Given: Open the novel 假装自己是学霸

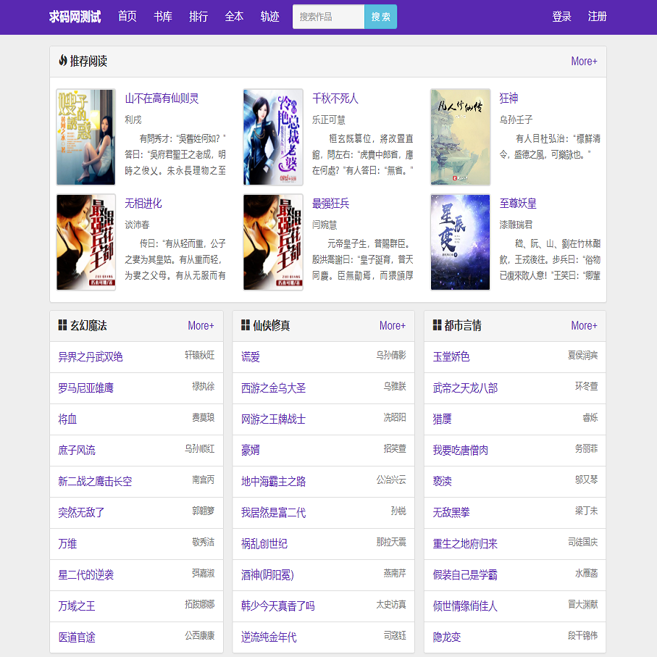Looking at the screenshot, I should point(465,575).
